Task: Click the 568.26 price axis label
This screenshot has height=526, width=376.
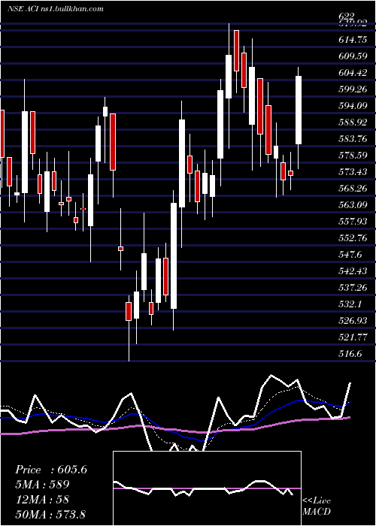Action: pos(353,189)
